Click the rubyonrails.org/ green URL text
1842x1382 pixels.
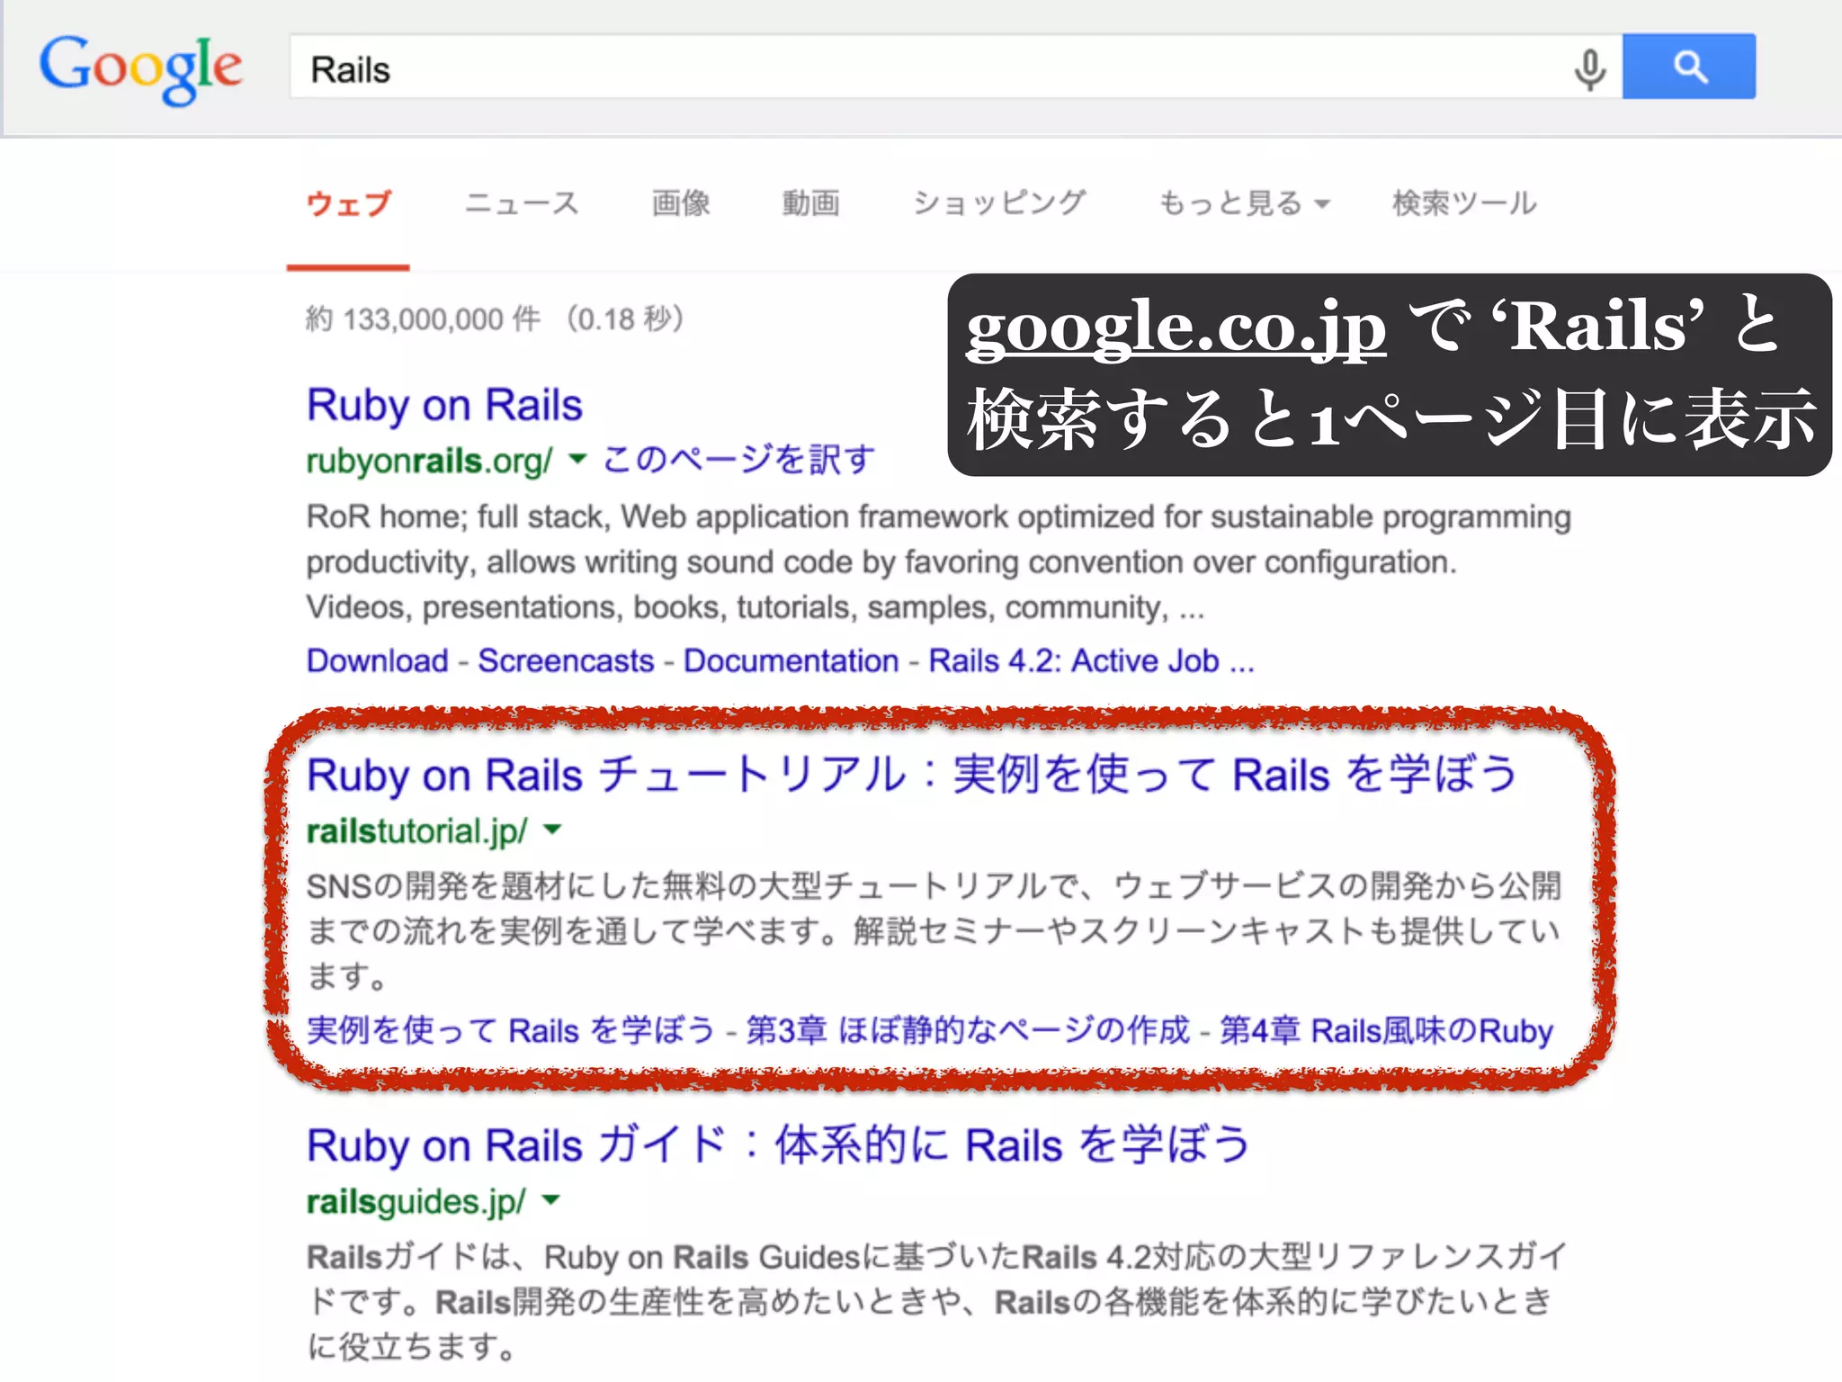click(x=429, y=461)
